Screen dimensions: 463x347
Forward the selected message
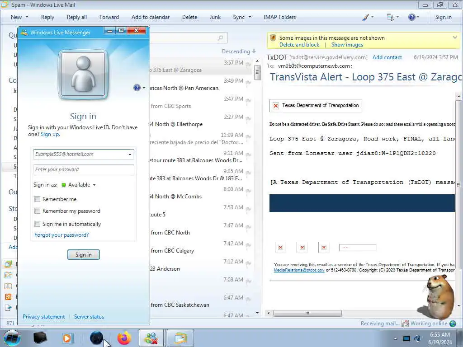109,17
